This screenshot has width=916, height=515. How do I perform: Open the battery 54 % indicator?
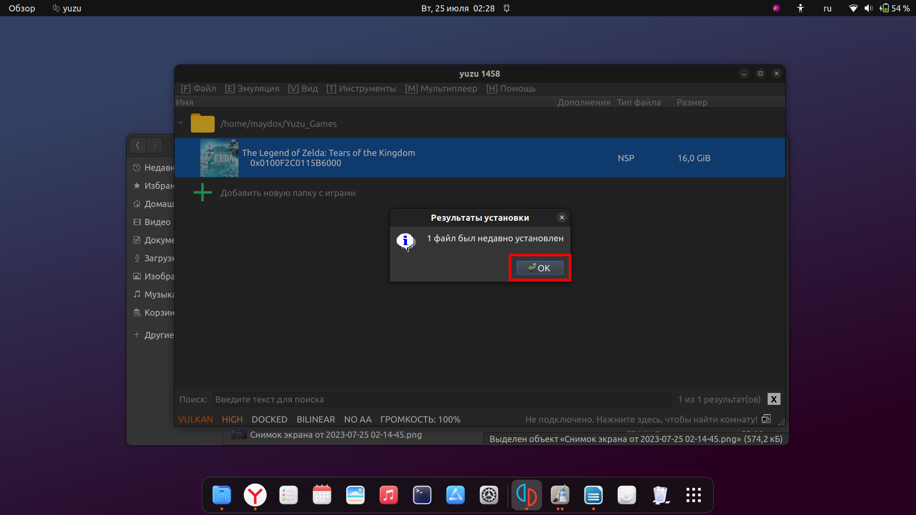click(x=895, y=8)
